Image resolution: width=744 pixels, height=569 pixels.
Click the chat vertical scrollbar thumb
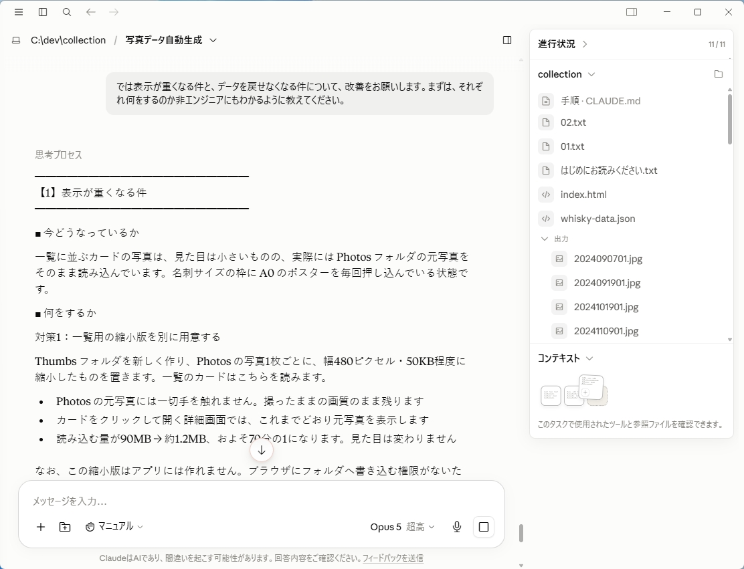[521, 534]
